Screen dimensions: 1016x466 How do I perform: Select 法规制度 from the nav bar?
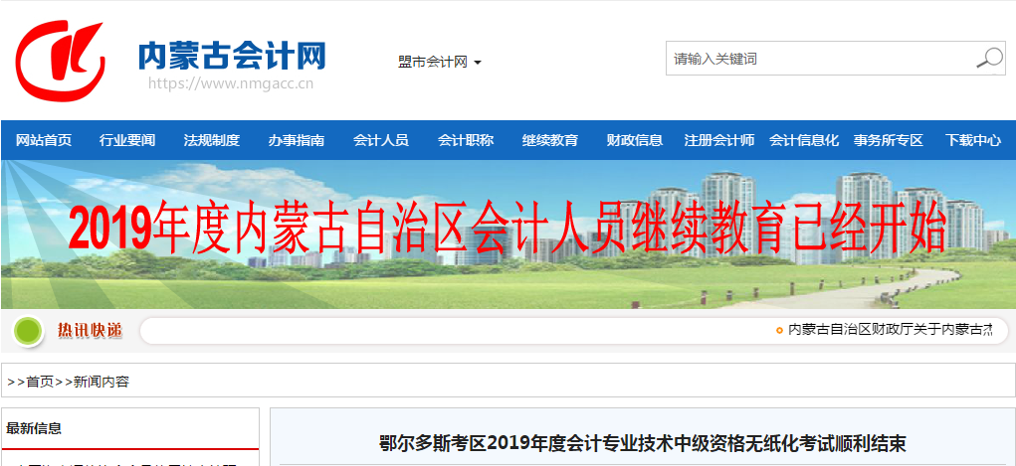point(212,140)
